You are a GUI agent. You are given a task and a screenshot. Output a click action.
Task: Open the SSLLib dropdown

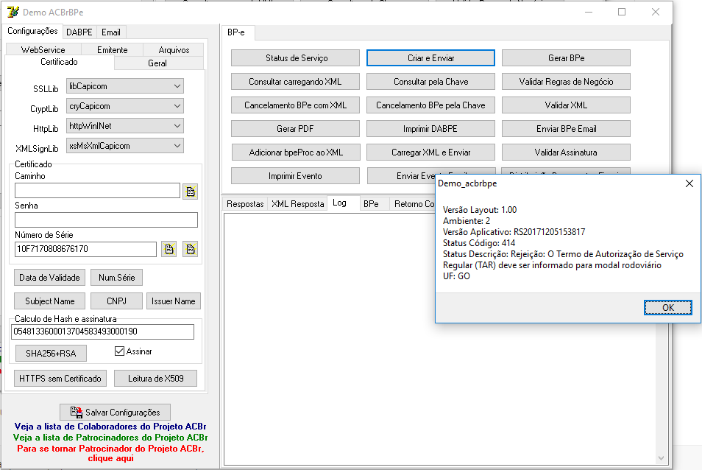[125, 86]
